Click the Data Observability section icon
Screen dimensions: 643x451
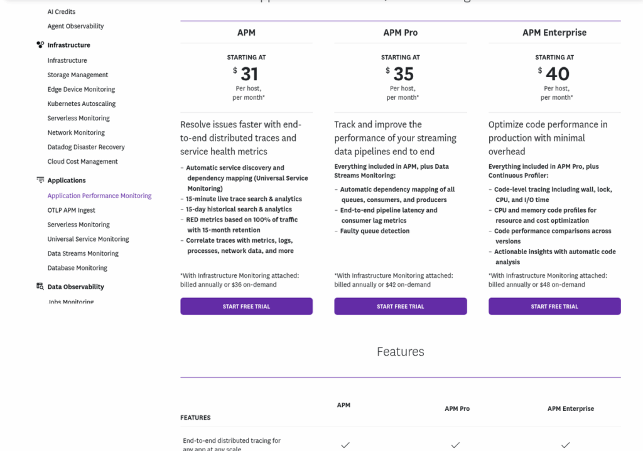[x=40, y=286]
